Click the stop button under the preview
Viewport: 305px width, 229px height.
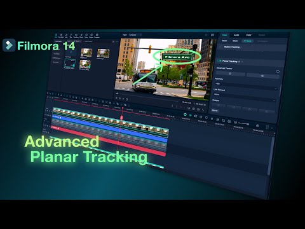pos(126,99)
